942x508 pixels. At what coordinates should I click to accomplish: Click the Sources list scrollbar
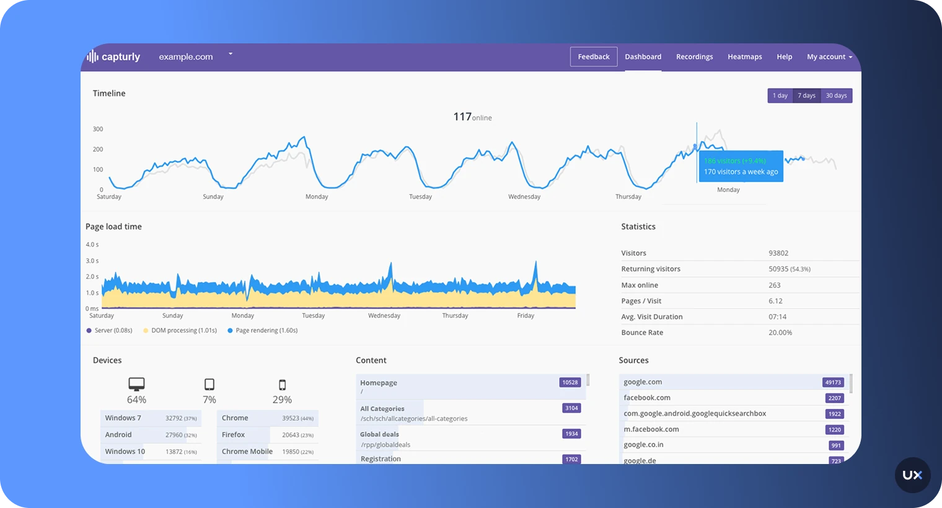851,383
